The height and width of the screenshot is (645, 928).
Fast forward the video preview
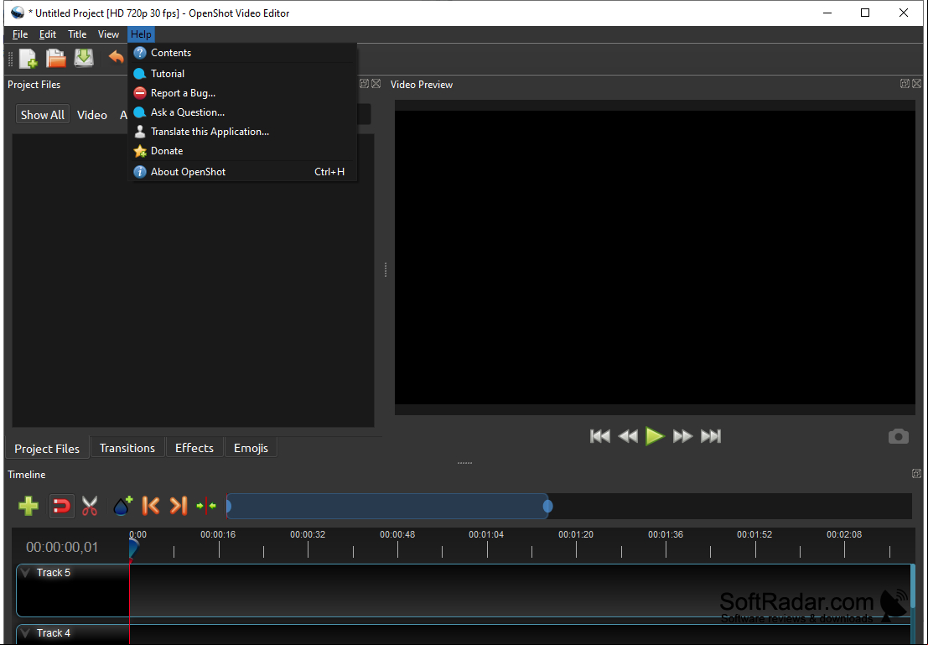tap(682, 436)
